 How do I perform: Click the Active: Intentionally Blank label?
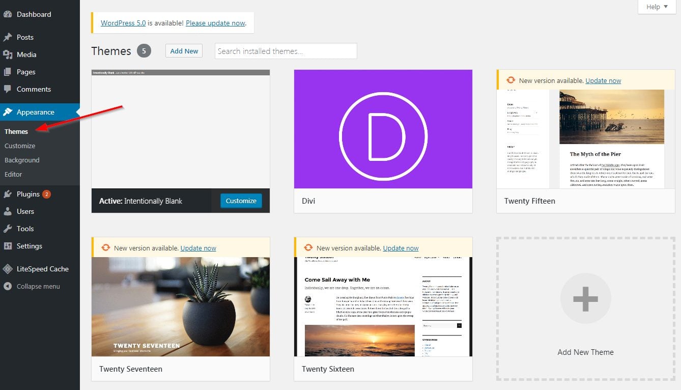(x=140, y=201)
